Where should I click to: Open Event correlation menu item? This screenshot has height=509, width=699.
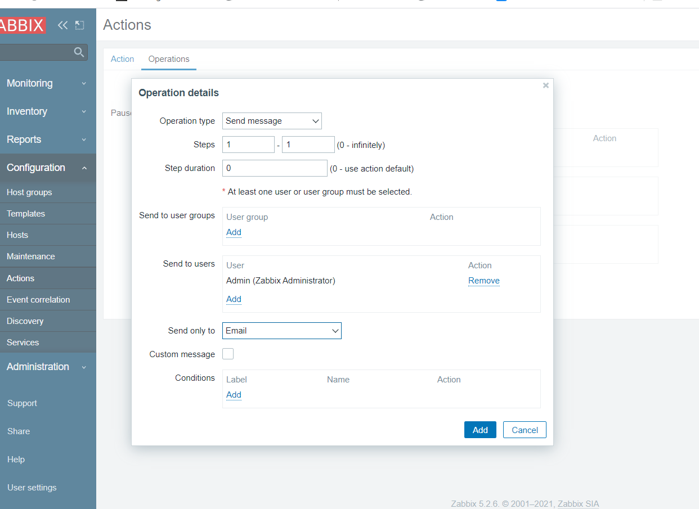[38, 300]
